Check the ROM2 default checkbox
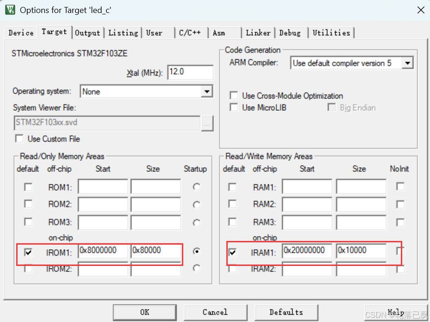Image resolution: width=430 pixels, height=322 pixels. click(x=28, y=204)
